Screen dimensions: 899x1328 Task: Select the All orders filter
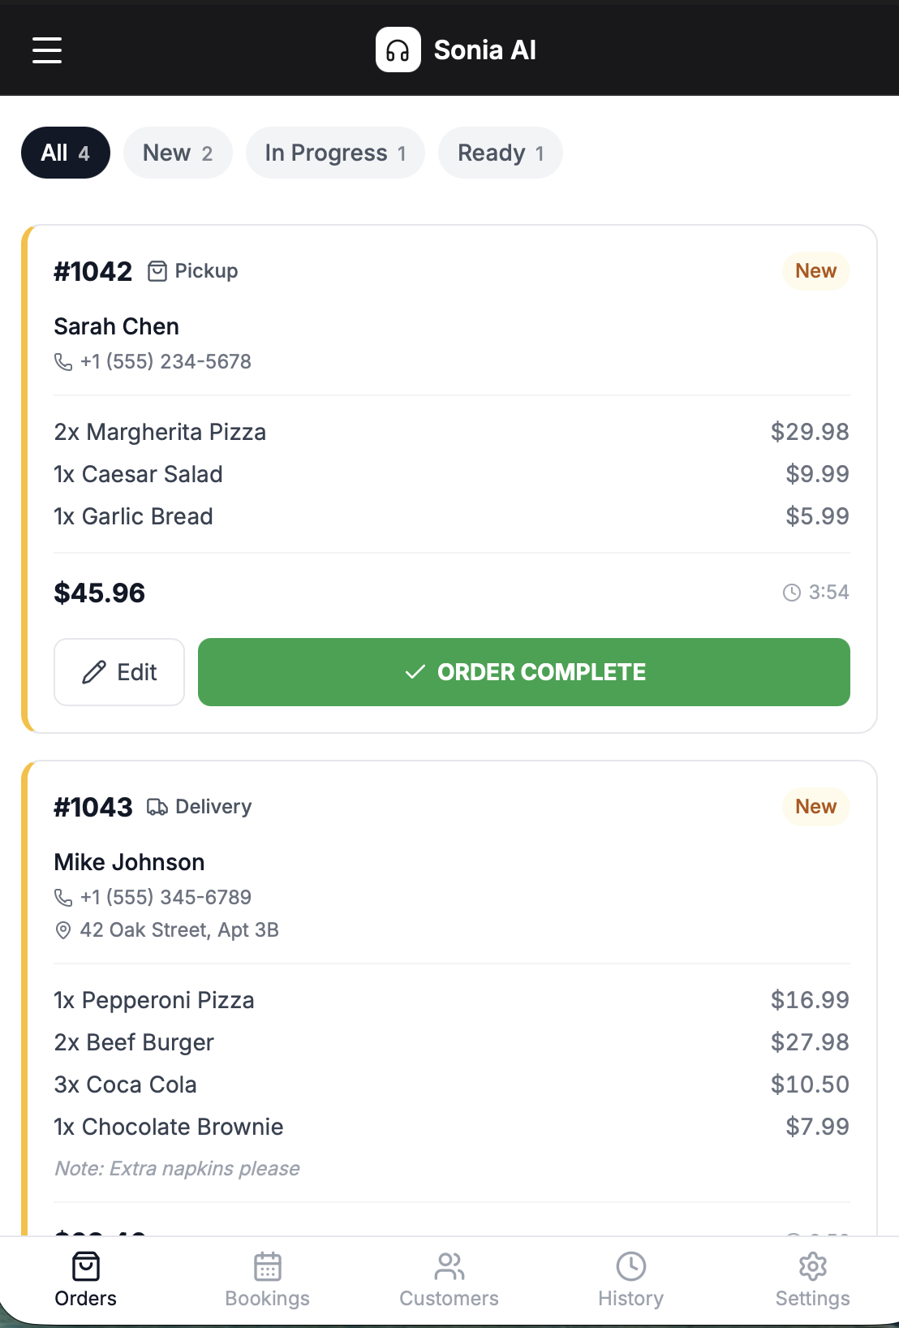pos(66,153)
